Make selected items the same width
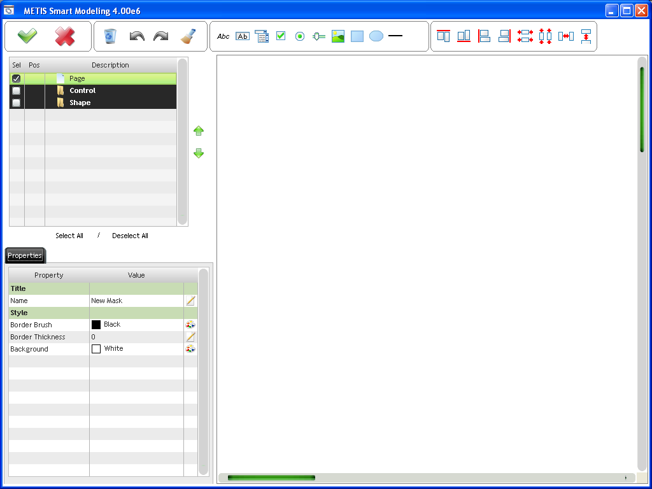The height and width of the screenshot is (489, 652). (525, 36)
